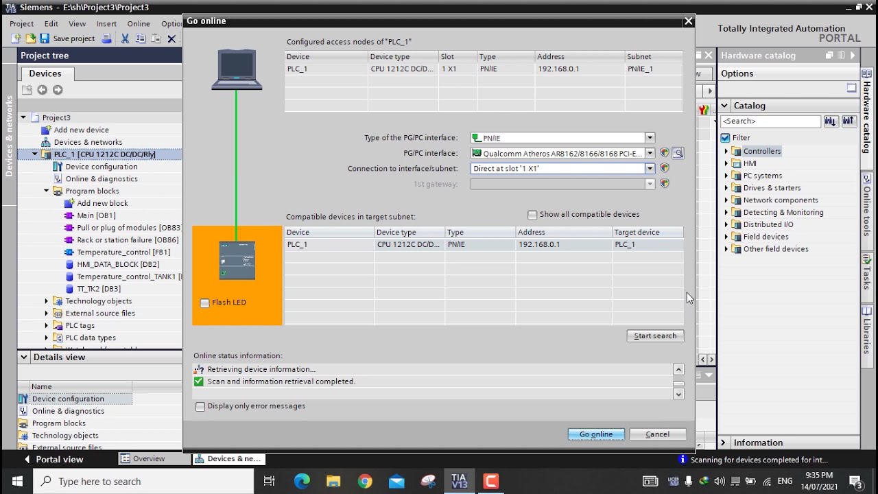Viewport: 878px width, 494px height.
Task: Select the Devices tab in Project tree
Action: [45, 73]
